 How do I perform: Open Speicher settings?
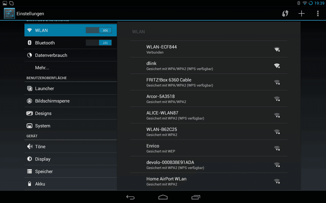pyautogui.click(x=71, y=171)
